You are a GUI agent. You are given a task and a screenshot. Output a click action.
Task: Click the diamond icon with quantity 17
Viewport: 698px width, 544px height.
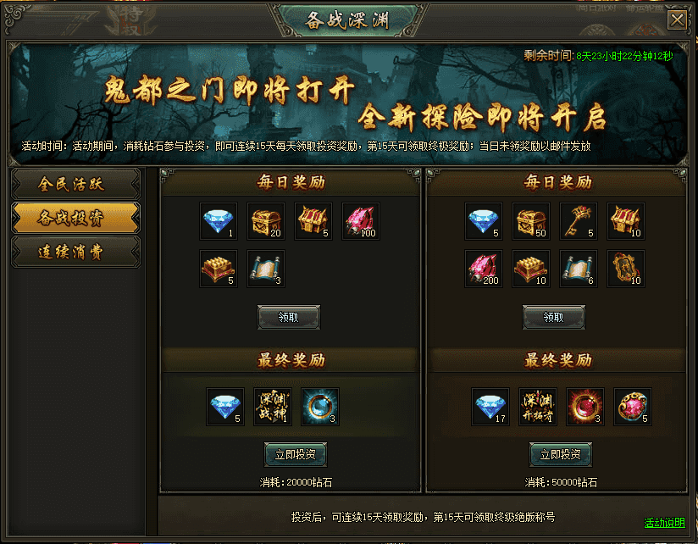[490, 407]
